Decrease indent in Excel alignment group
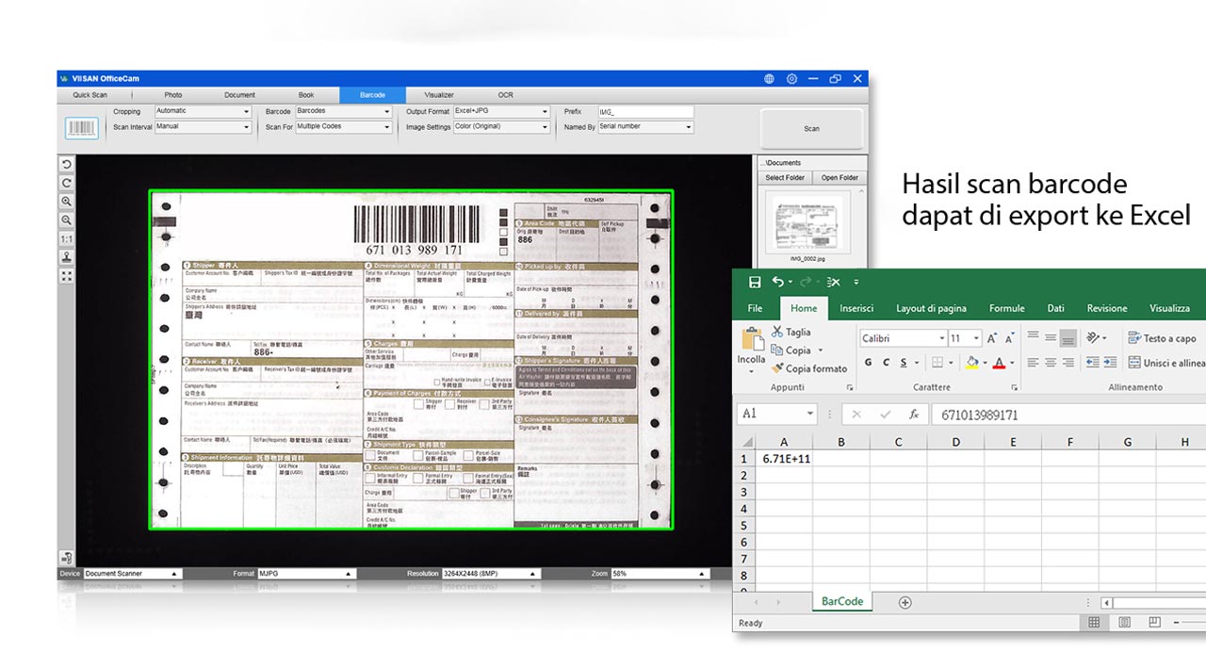 1092,363
